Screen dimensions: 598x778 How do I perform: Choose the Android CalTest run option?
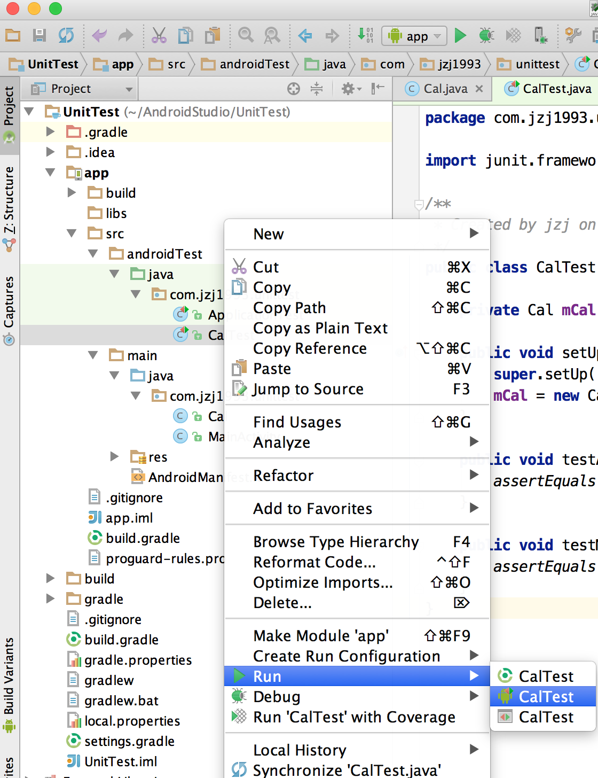546,697
